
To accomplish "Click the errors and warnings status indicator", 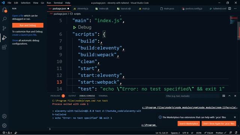I will point(7,133).
